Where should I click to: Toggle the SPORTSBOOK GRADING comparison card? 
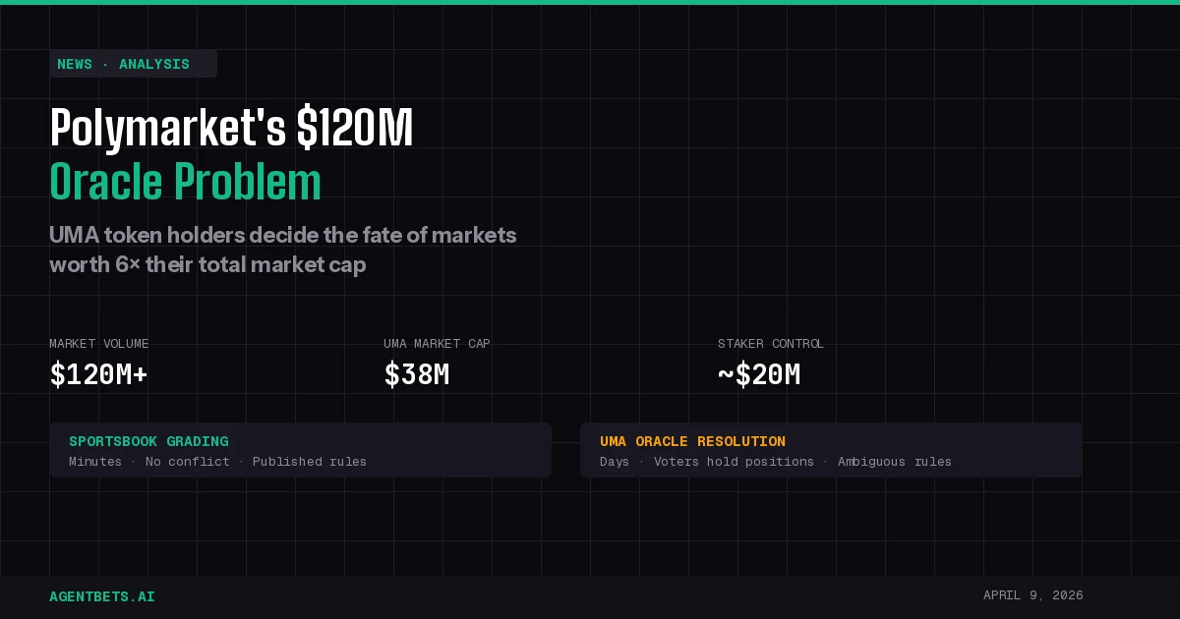click(301, 450)
